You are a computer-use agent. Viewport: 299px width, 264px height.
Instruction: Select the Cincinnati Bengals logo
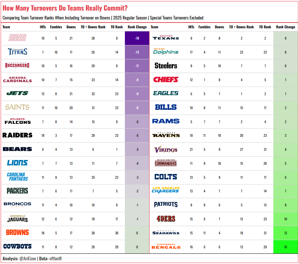click(166, 246)
